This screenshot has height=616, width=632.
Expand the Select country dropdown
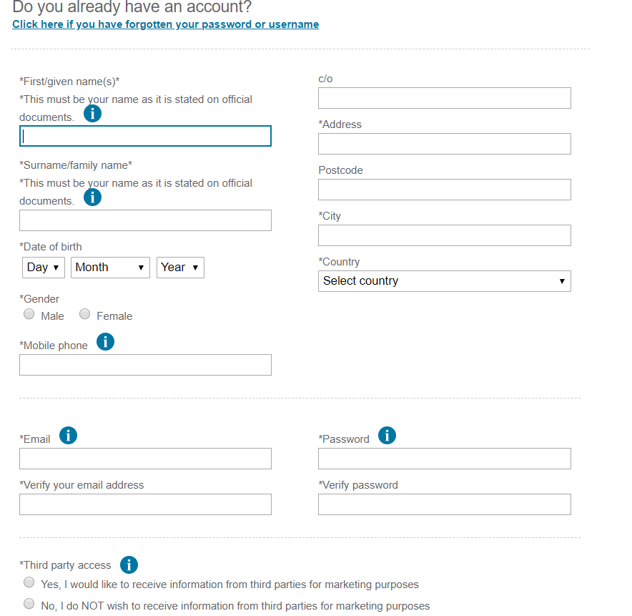click(x=444, y=281)
